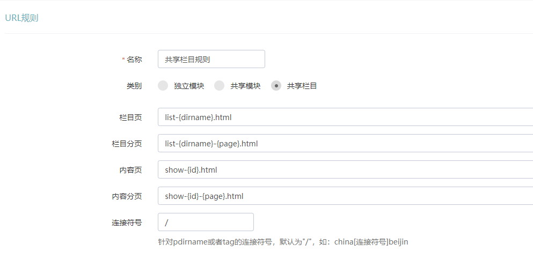Click the 栏目页 field with list-{dirname}.html
The width and height of the screenshot is (533, 259).
tap(345, 117)
